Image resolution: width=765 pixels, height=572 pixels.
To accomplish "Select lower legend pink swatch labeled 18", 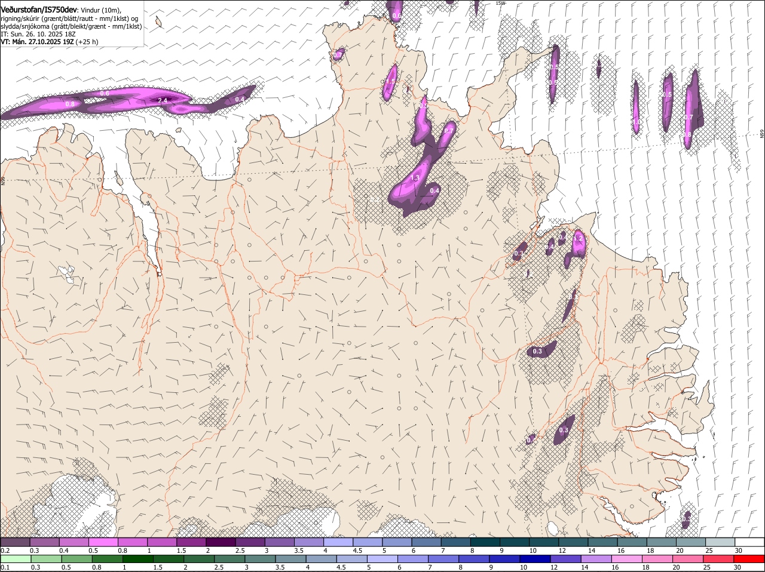I will [x=657, y=559].
